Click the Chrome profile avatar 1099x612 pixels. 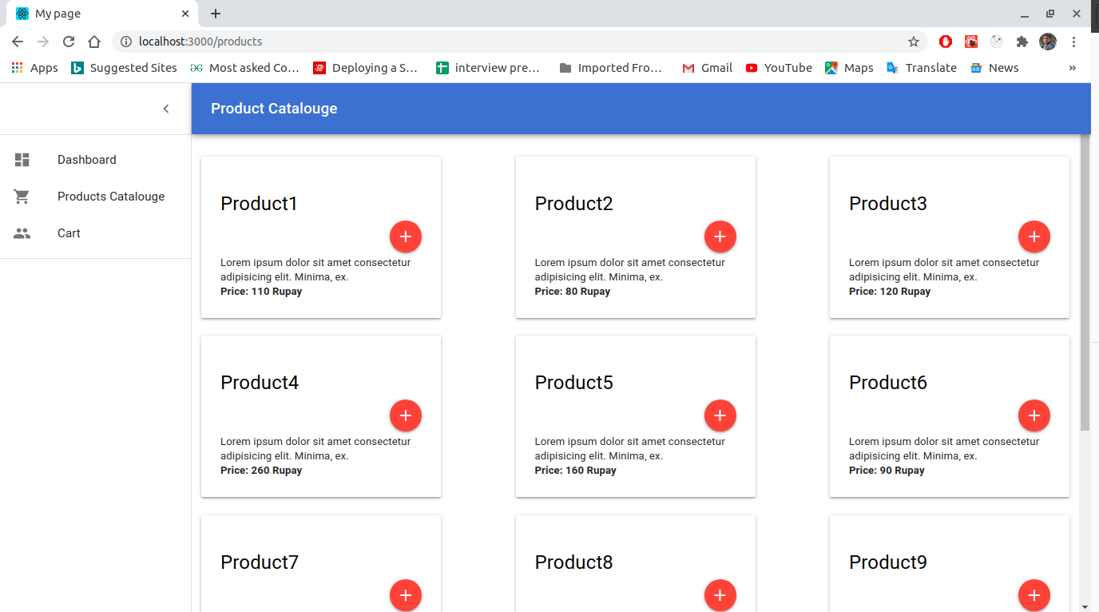[x=1048, y=42]
